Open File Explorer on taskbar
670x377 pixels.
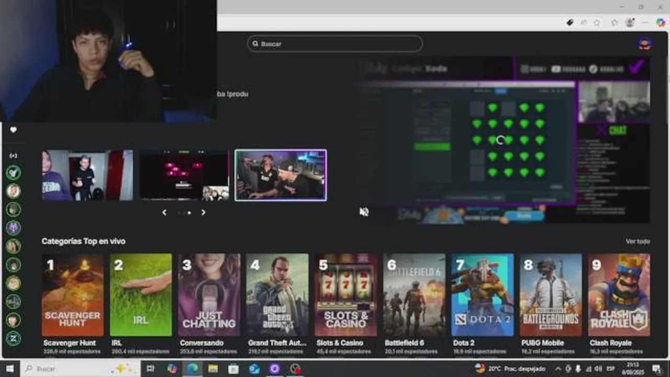[213, 369]
